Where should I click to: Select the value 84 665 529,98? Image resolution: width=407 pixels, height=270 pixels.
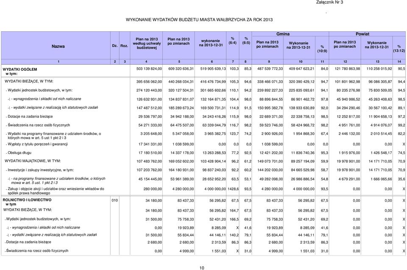pyautogui.click(x=302, y=170)
